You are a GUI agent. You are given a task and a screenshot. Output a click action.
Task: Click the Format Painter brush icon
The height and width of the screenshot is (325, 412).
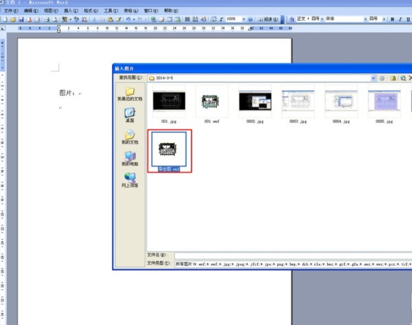[x=119, y=19]
